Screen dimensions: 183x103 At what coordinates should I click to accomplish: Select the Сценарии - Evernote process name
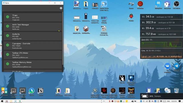pyautogui.click(x=21, y=43)
